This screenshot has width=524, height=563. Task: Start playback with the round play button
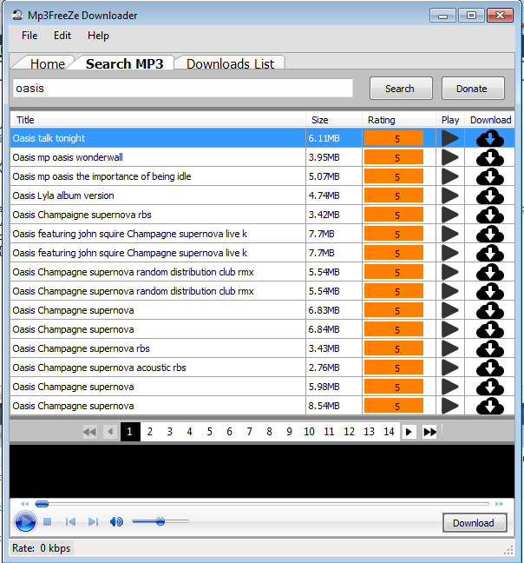coord(25,521)
